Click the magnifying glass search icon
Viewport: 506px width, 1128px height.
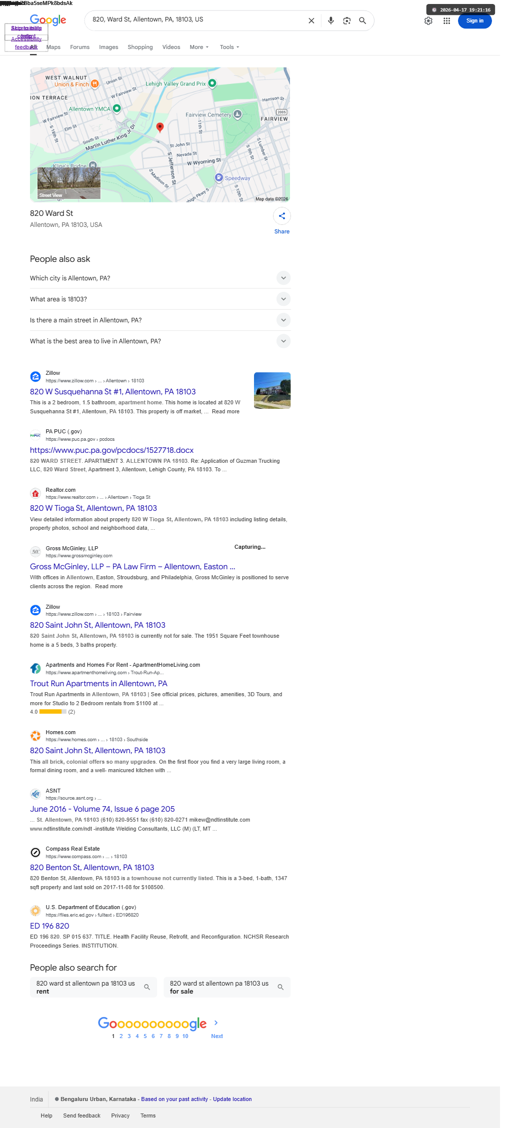[x=362, y=20]
